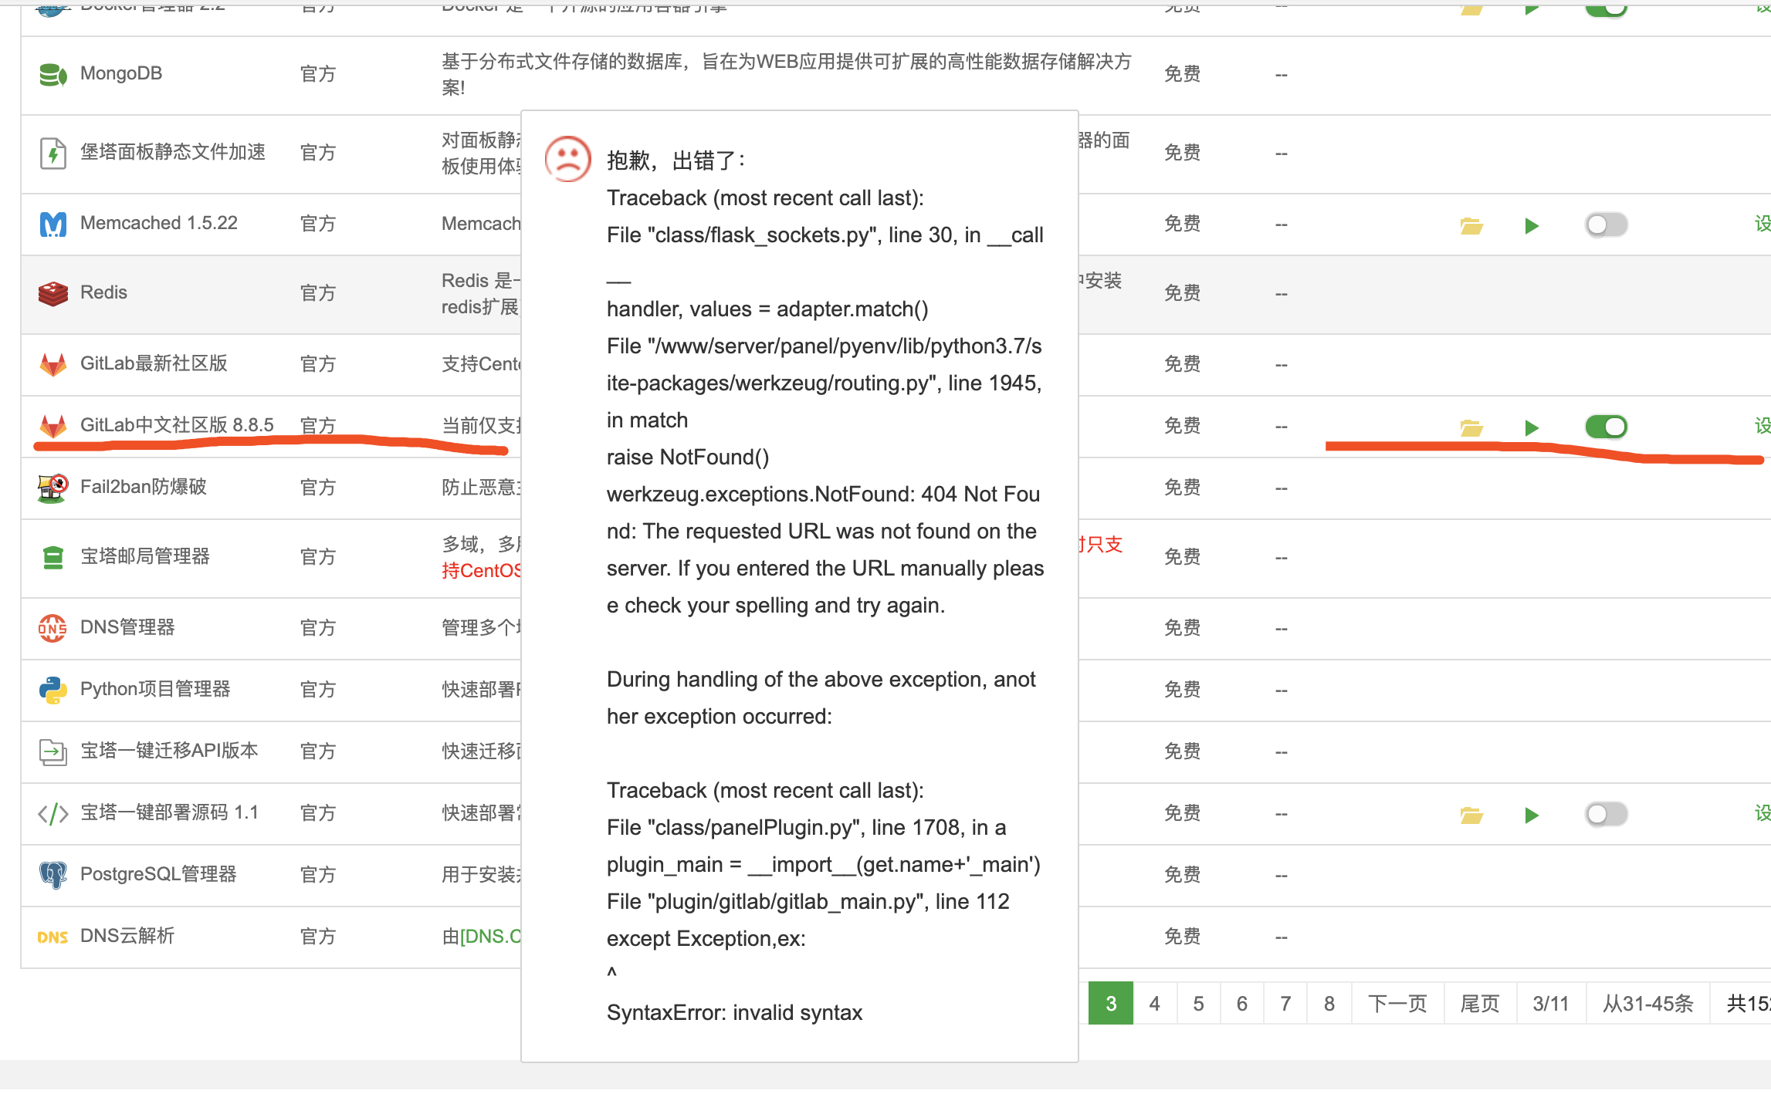This screenshot has height=1094, width=1771.
Task: Click the 宝塔邮局管理器 plugin name
Action: tap(145, 556)
